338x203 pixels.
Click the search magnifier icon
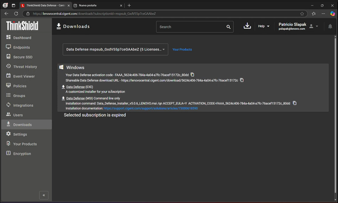point(228,27)
